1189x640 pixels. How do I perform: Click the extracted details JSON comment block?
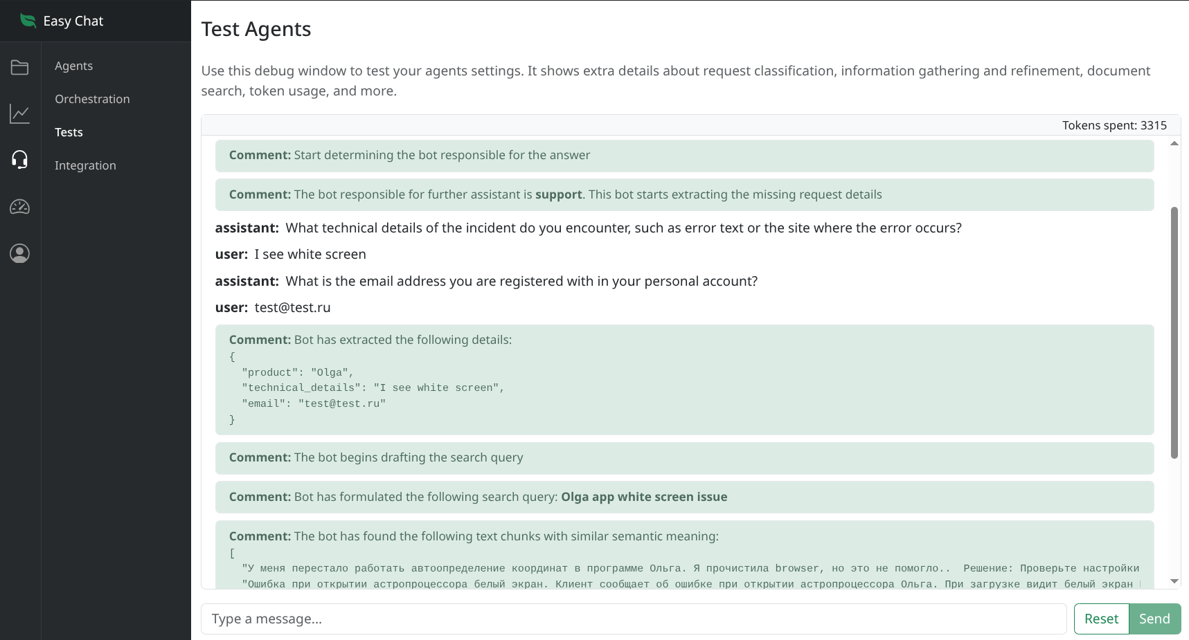pos(684,380)
